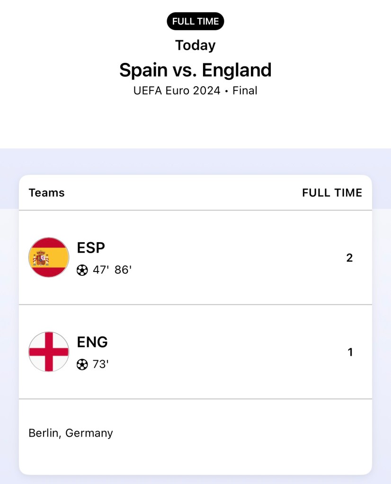Tap the England flag icon
This screenshot has width=391, height=484.
coord(49,352)
